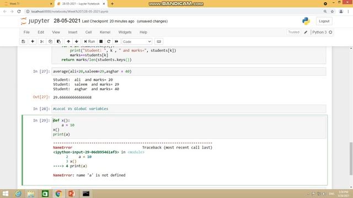Click the vertical scrollbar thumb of the notebook
Image resolution: width=353 pixels, height=198 pixels.
[x=351, y=158]
